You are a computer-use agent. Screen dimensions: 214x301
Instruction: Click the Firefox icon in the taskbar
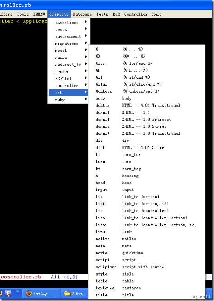tap(29, 293)
